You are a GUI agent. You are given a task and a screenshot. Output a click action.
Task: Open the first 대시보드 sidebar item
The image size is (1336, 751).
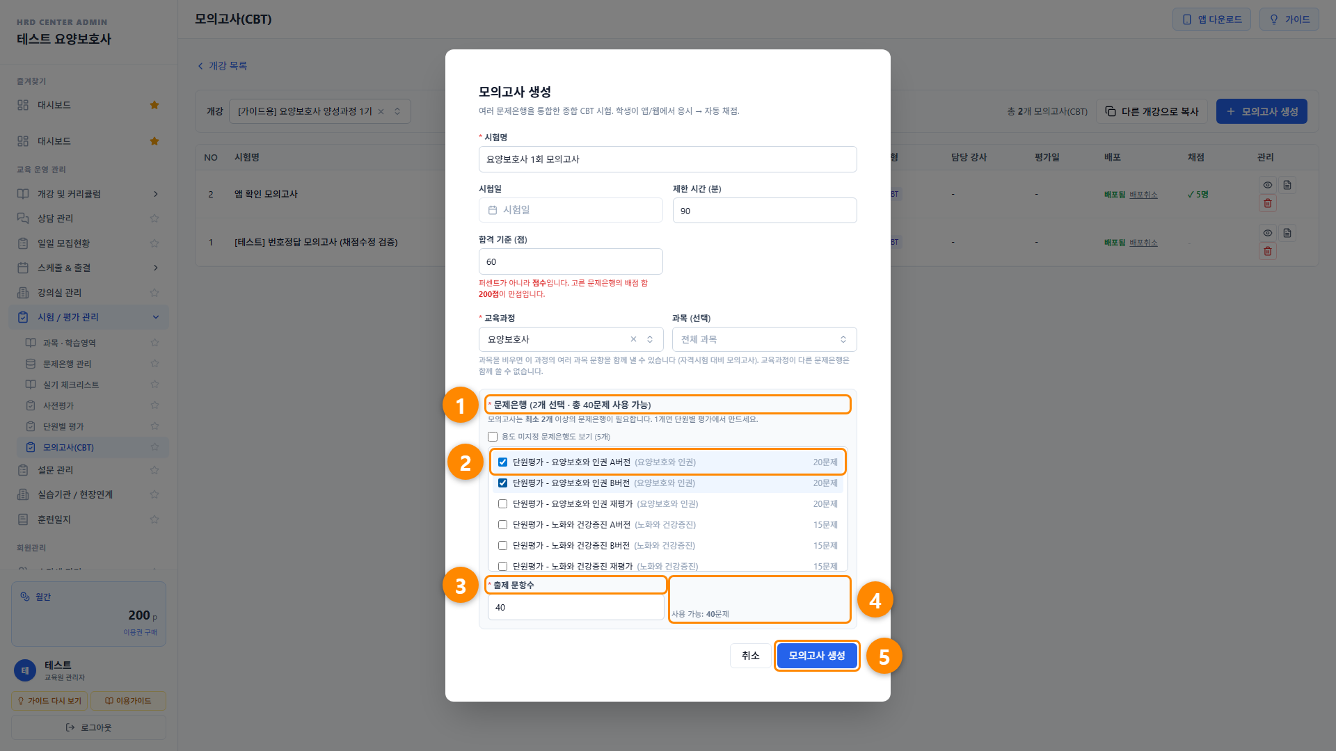tap(88, 105)
